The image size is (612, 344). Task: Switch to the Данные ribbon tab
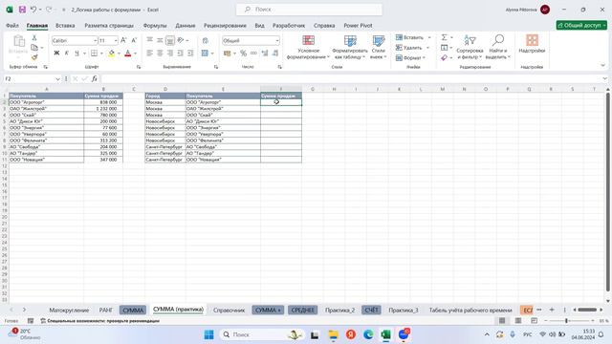click(x=185, y=26)
